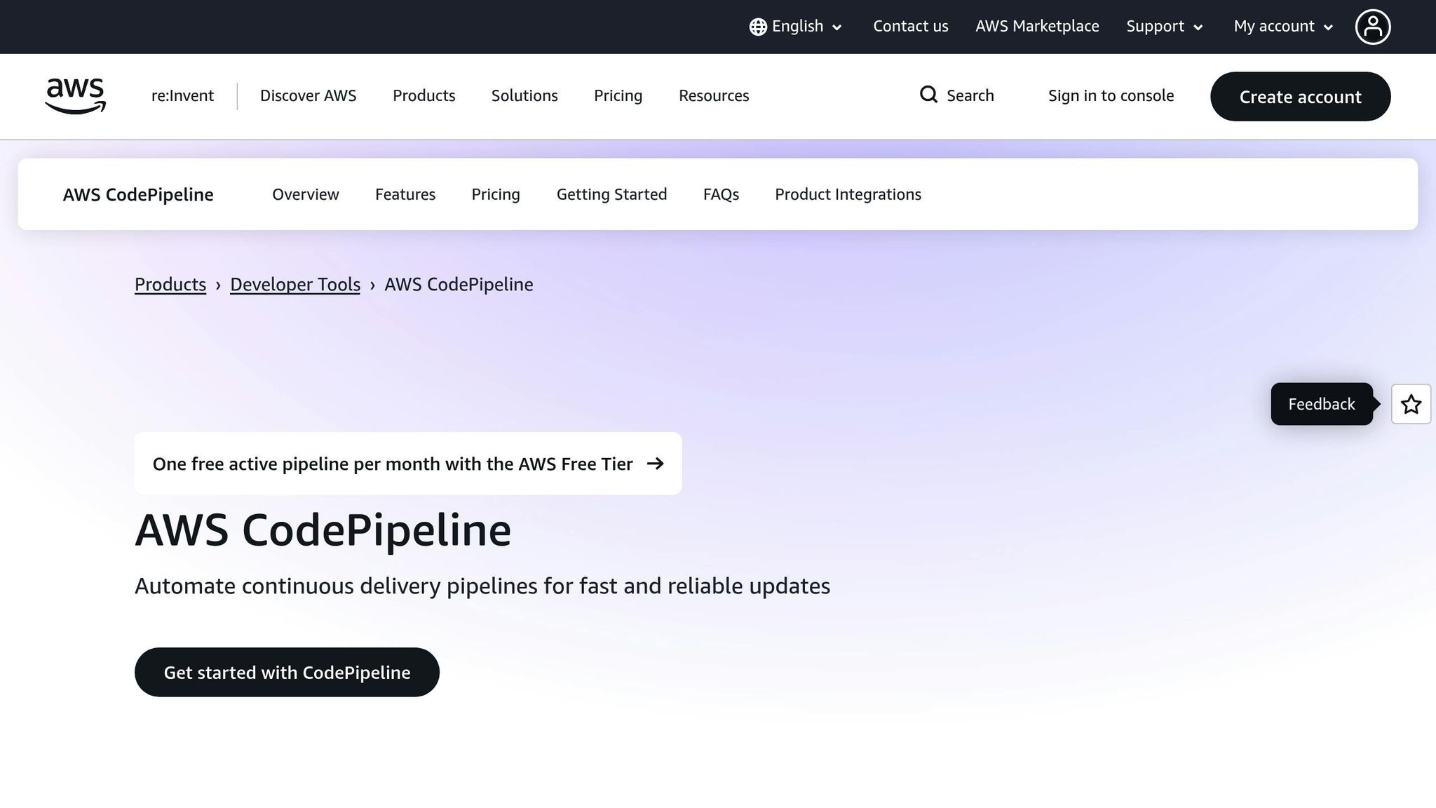Click the breadcrumb separator chevron after Products

point(219,285)
